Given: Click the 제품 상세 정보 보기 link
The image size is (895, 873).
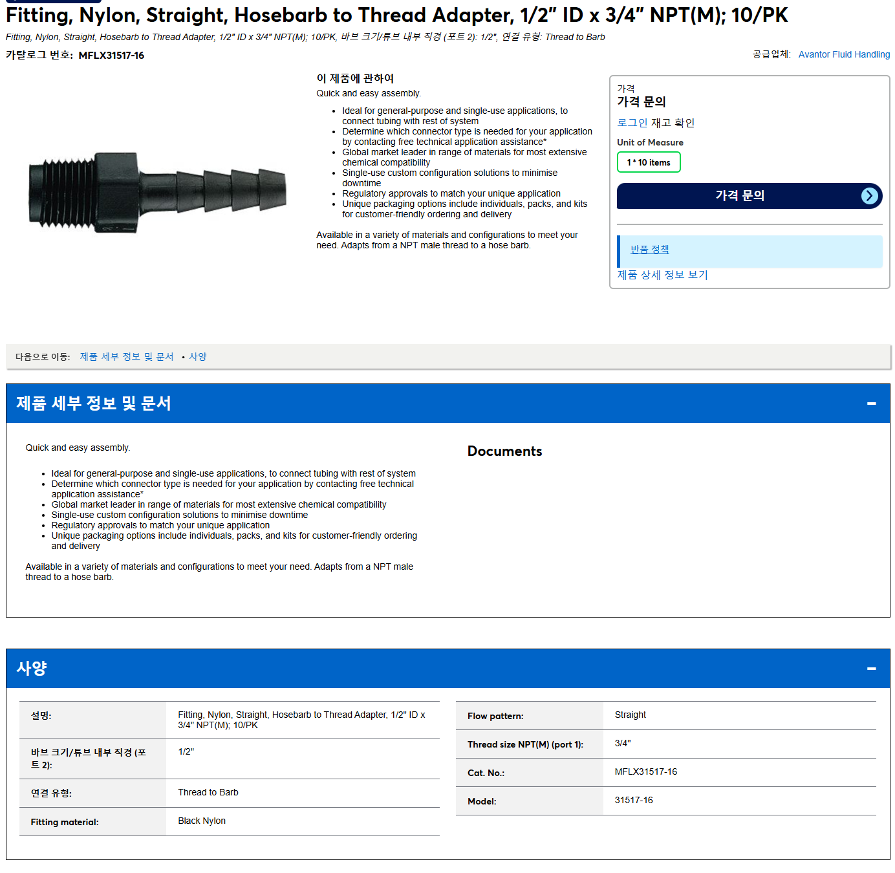Looking at the screenshot, I should [x=662, y=275].
